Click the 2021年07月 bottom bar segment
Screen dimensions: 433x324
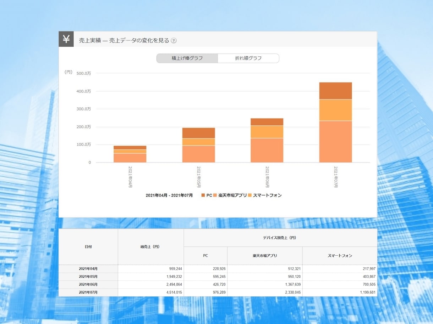click(335, 142)
